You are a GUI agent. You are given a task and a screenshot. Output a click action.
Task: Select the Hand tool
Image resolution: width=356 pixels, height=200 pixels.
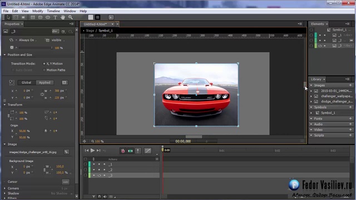click(63, 17)
